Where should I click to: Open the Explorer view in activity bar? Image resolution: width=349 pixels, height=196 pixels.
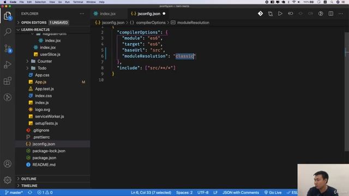pyautogui.click(x=7, y=16)
